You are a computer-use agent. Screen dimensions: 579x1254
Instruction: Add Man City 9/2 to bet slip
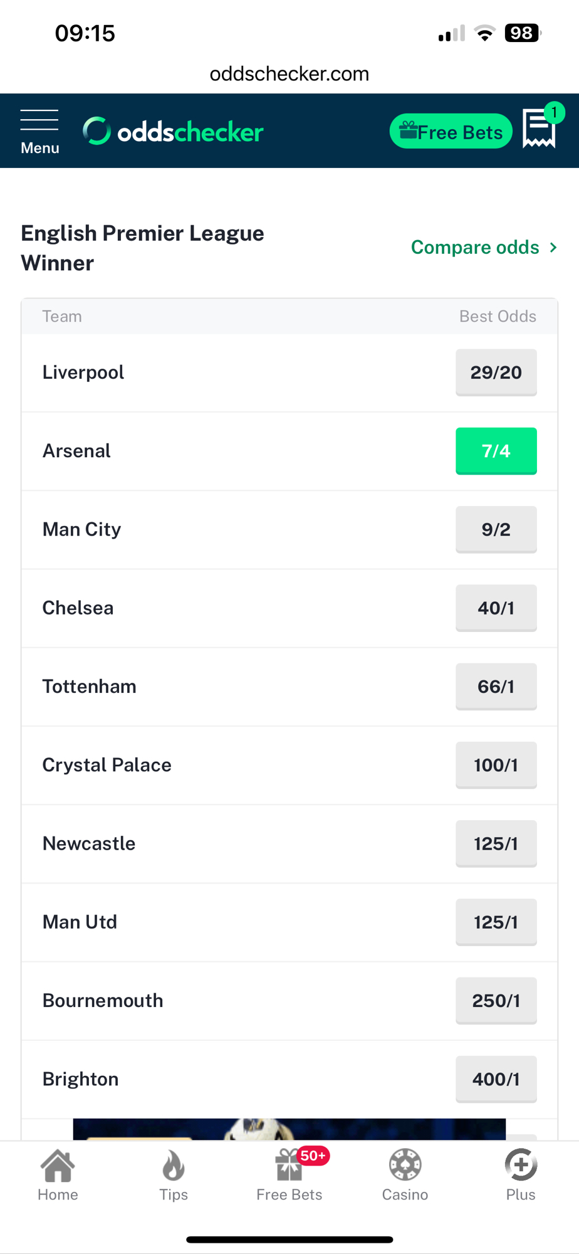[496, 530]
